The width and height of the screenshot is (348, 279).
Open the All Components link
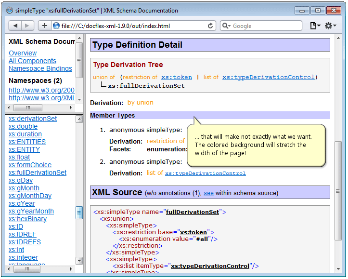pyautogui.click(x=32, y=61)
